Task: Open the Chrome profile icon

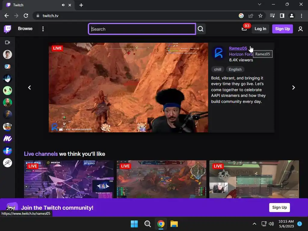Action: (x=292, y=16)
